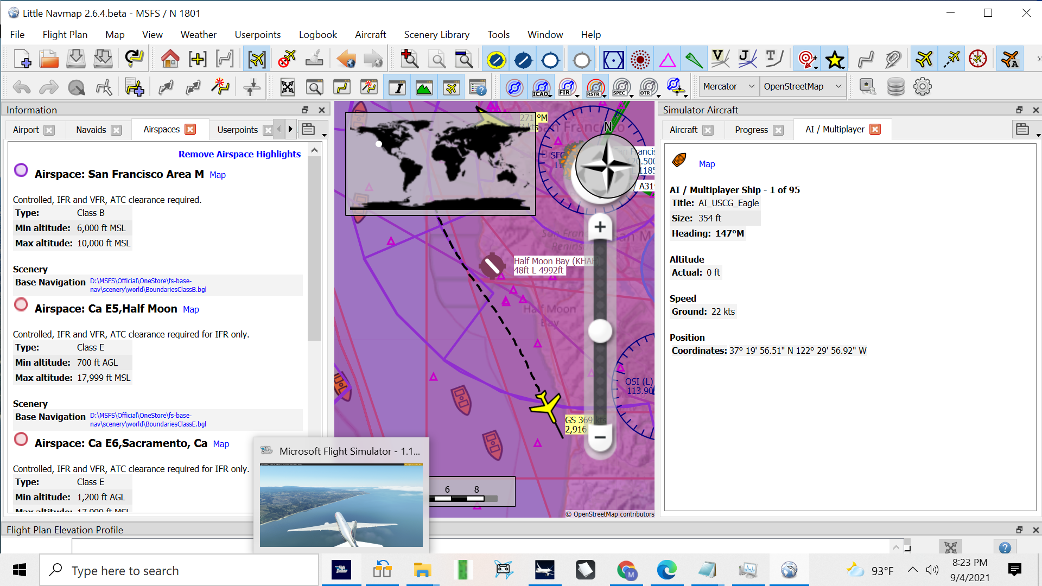The image size is (1042, 586).
Task: Expand the ICAO airspaces dropdown
Action: [x=551, y=95]
